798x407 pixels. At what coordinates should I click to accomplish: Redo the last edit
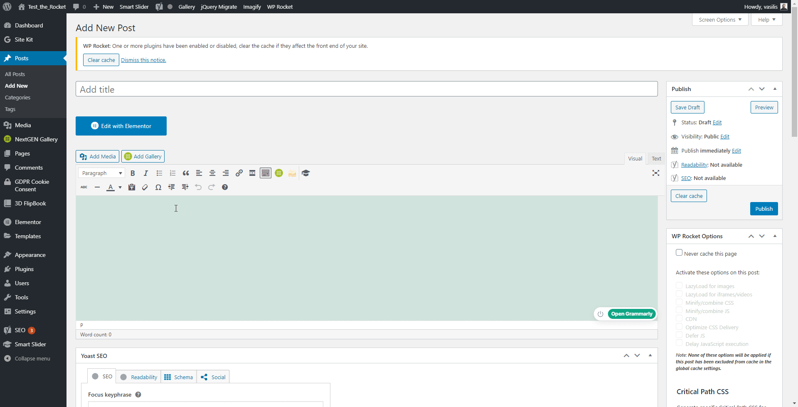coord(212,187)
